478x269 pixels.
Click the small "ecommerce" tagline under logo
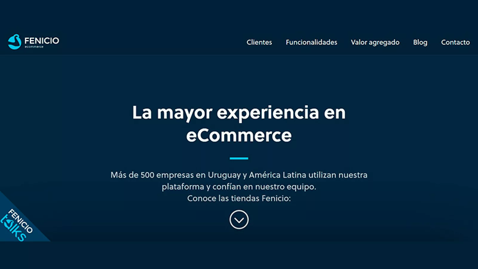pos(34,47)
